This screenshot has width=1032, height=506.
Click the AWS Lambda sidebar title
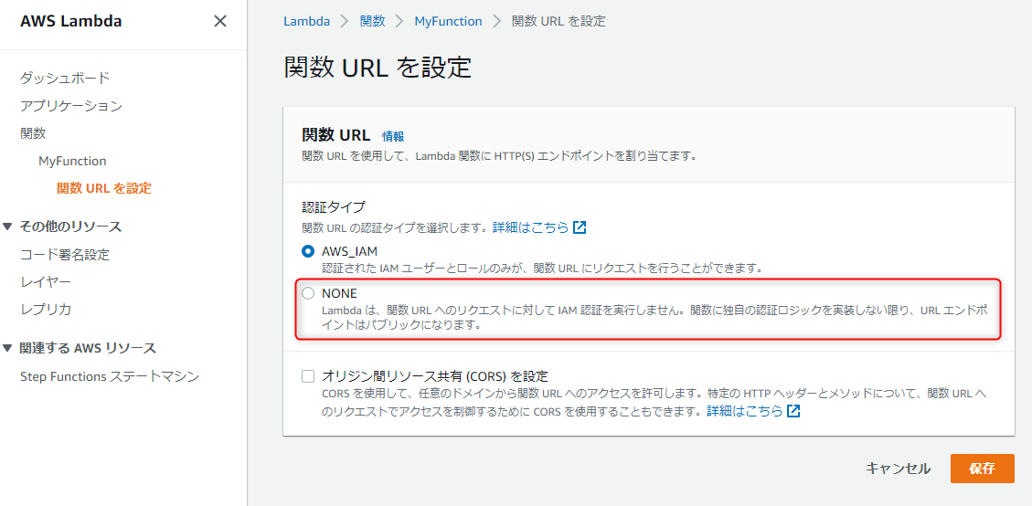(71, 21)
